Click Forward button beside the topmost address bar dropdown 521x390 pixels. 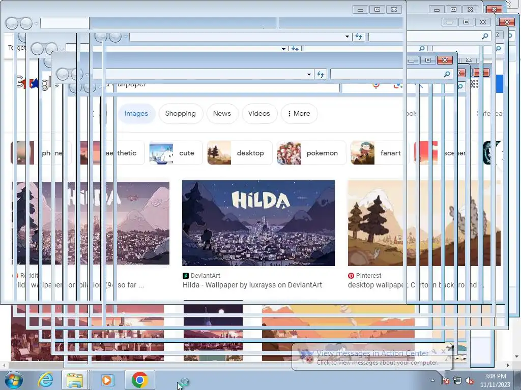pyautogui.click(x=115, y=37)
